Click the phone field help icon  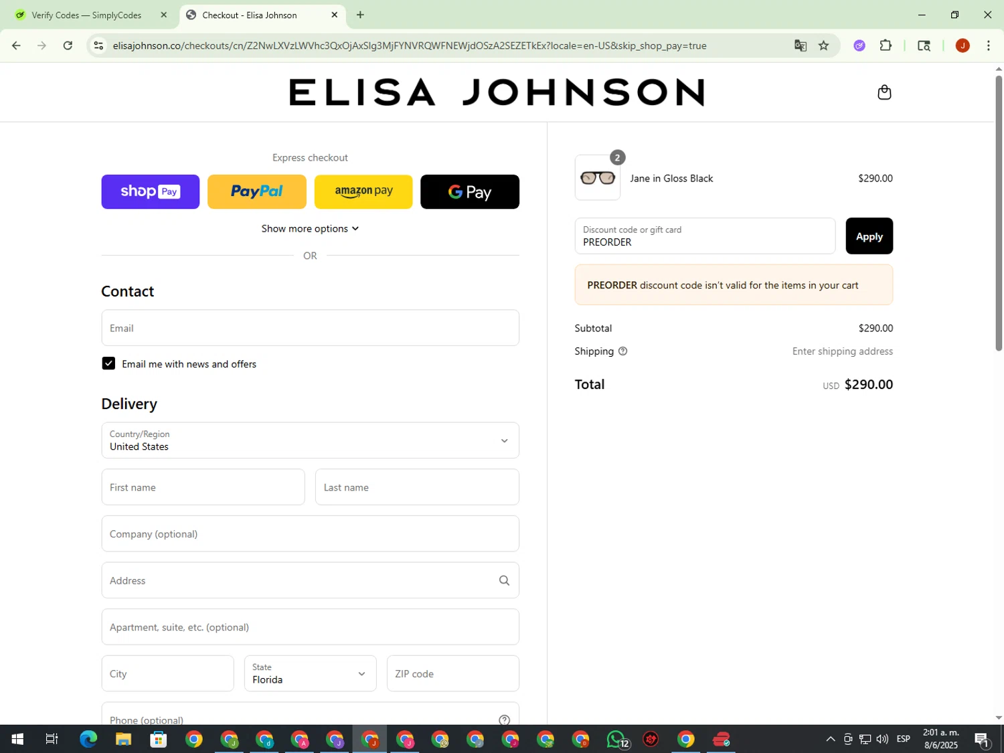coord(504,720)
